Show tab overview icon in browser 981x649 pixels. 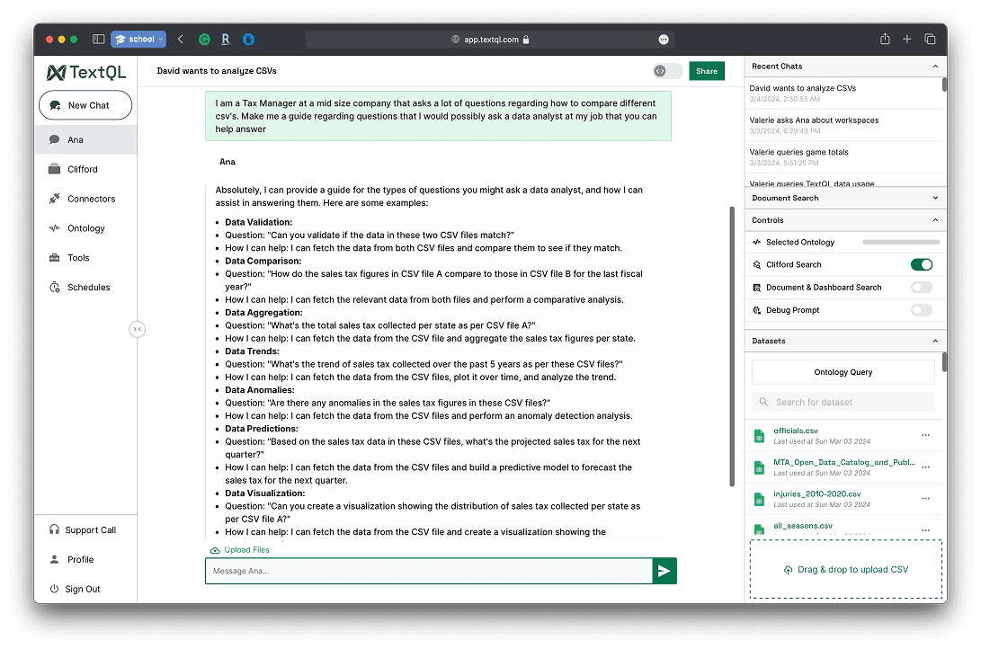pos(930,40)
